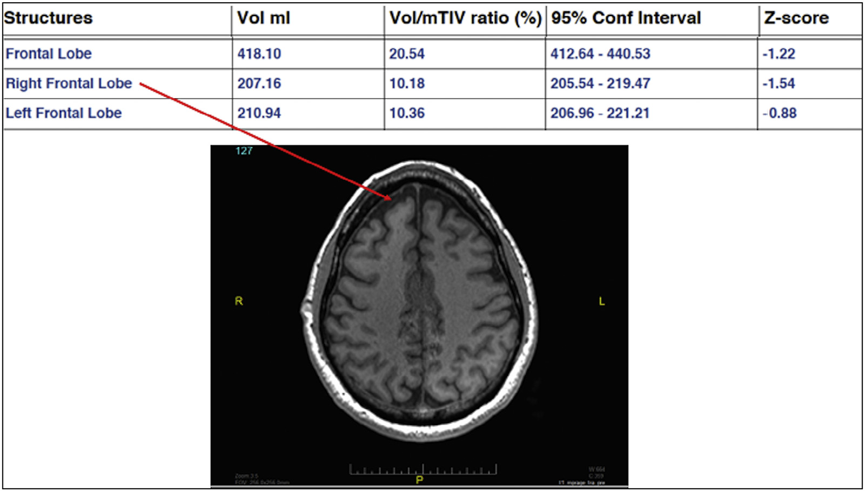Select the Right Frontal Lobe row label
Image resolution: width=865 pixels, height=491 pixels.
pos(69,84)
